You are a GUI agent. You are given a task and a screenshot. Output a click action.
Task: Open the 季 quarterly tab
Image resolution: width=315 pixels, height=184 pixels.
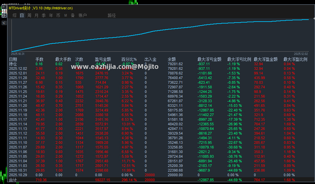click(x=44, y=16)
